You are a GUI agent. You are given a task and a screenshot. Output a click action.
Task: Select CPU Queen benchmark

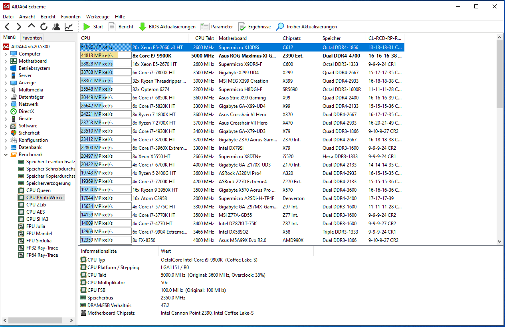(x=34, y=190)
